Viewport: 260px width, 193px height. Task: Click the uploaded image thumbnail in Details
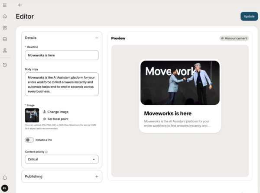(x=32, y=115)
